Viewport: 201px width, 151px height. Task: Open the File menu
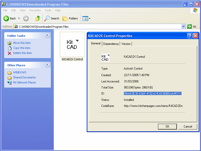5,10
